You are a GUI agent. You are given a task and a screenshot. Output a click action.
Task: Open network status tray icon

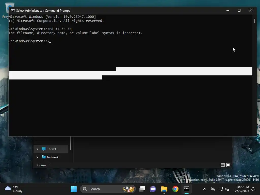click(221, 189)
